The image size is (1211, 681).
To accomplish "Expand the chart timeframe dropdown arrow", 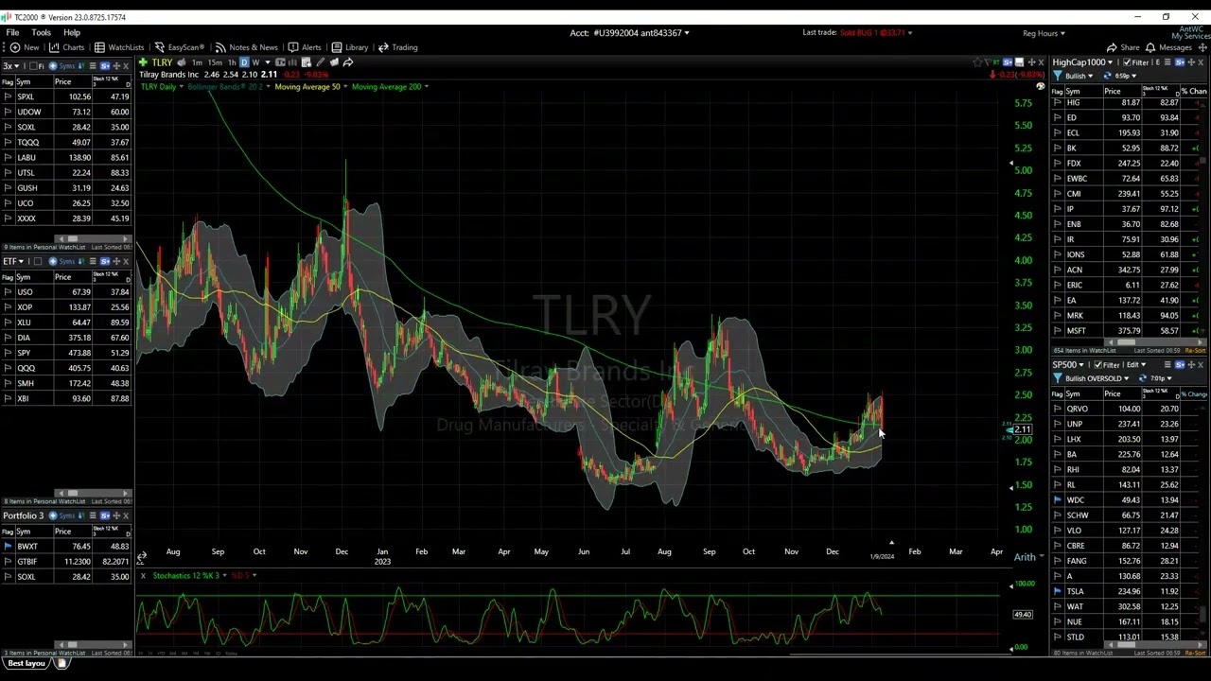I will coord(267,62).
